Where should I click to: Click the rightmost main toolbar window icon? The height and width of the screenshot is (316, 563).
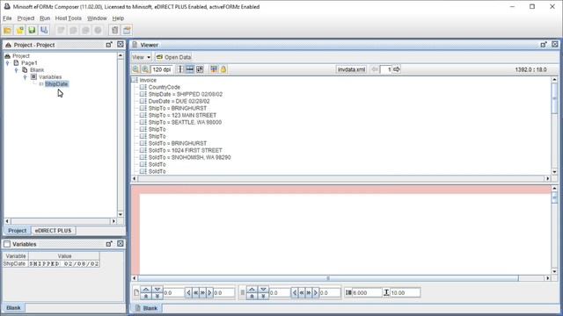[127, 30]
